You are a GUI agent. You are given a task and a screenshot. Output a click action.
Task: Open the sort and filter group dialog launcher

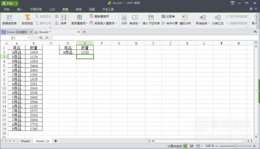(x=50, y=27)
